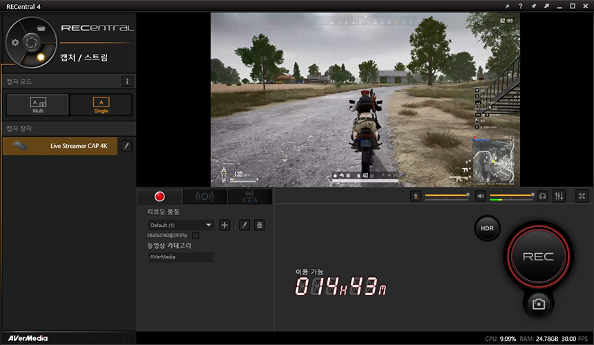Click the 3840x2160@29.97p resolution text
The height and width of the screenshot is (345, 594).
pos(167,236)
